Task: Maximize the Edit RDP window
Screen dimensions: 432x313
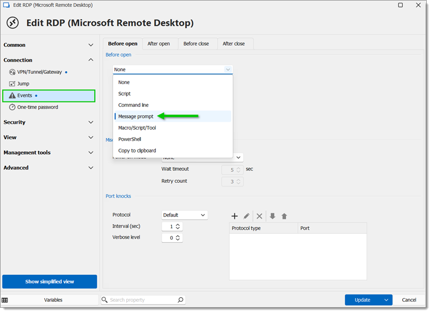Action: (x=401, y=5)
